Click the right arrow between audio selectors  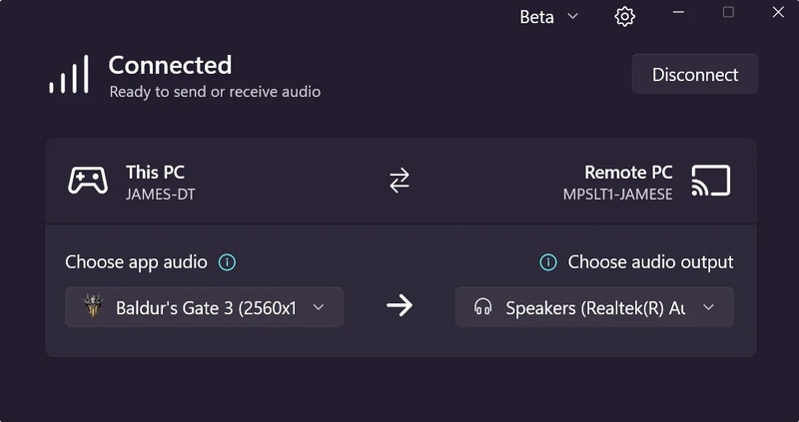[x=399, y=305]
